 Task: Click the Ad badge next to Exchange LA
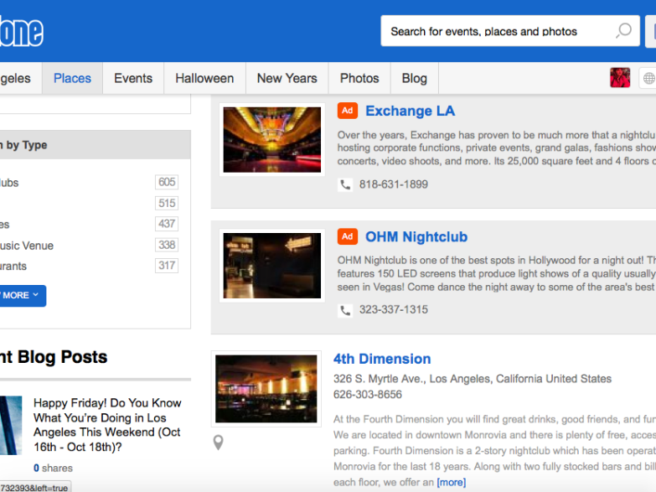pos(347,111)
